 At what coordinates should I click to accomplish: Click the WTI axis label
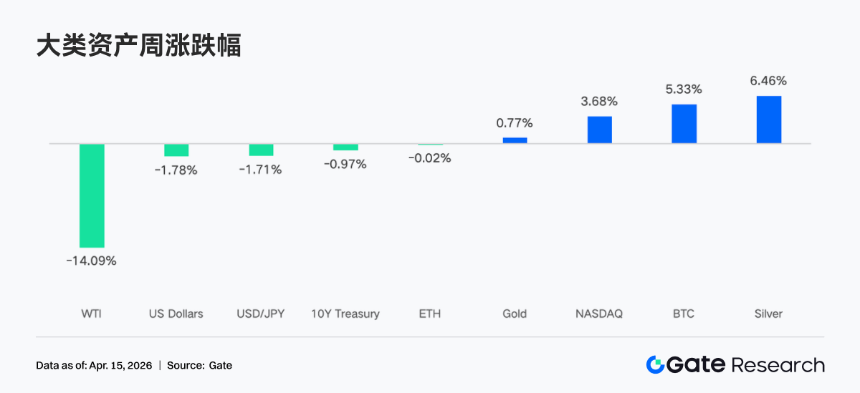click(x=91, y=314)
